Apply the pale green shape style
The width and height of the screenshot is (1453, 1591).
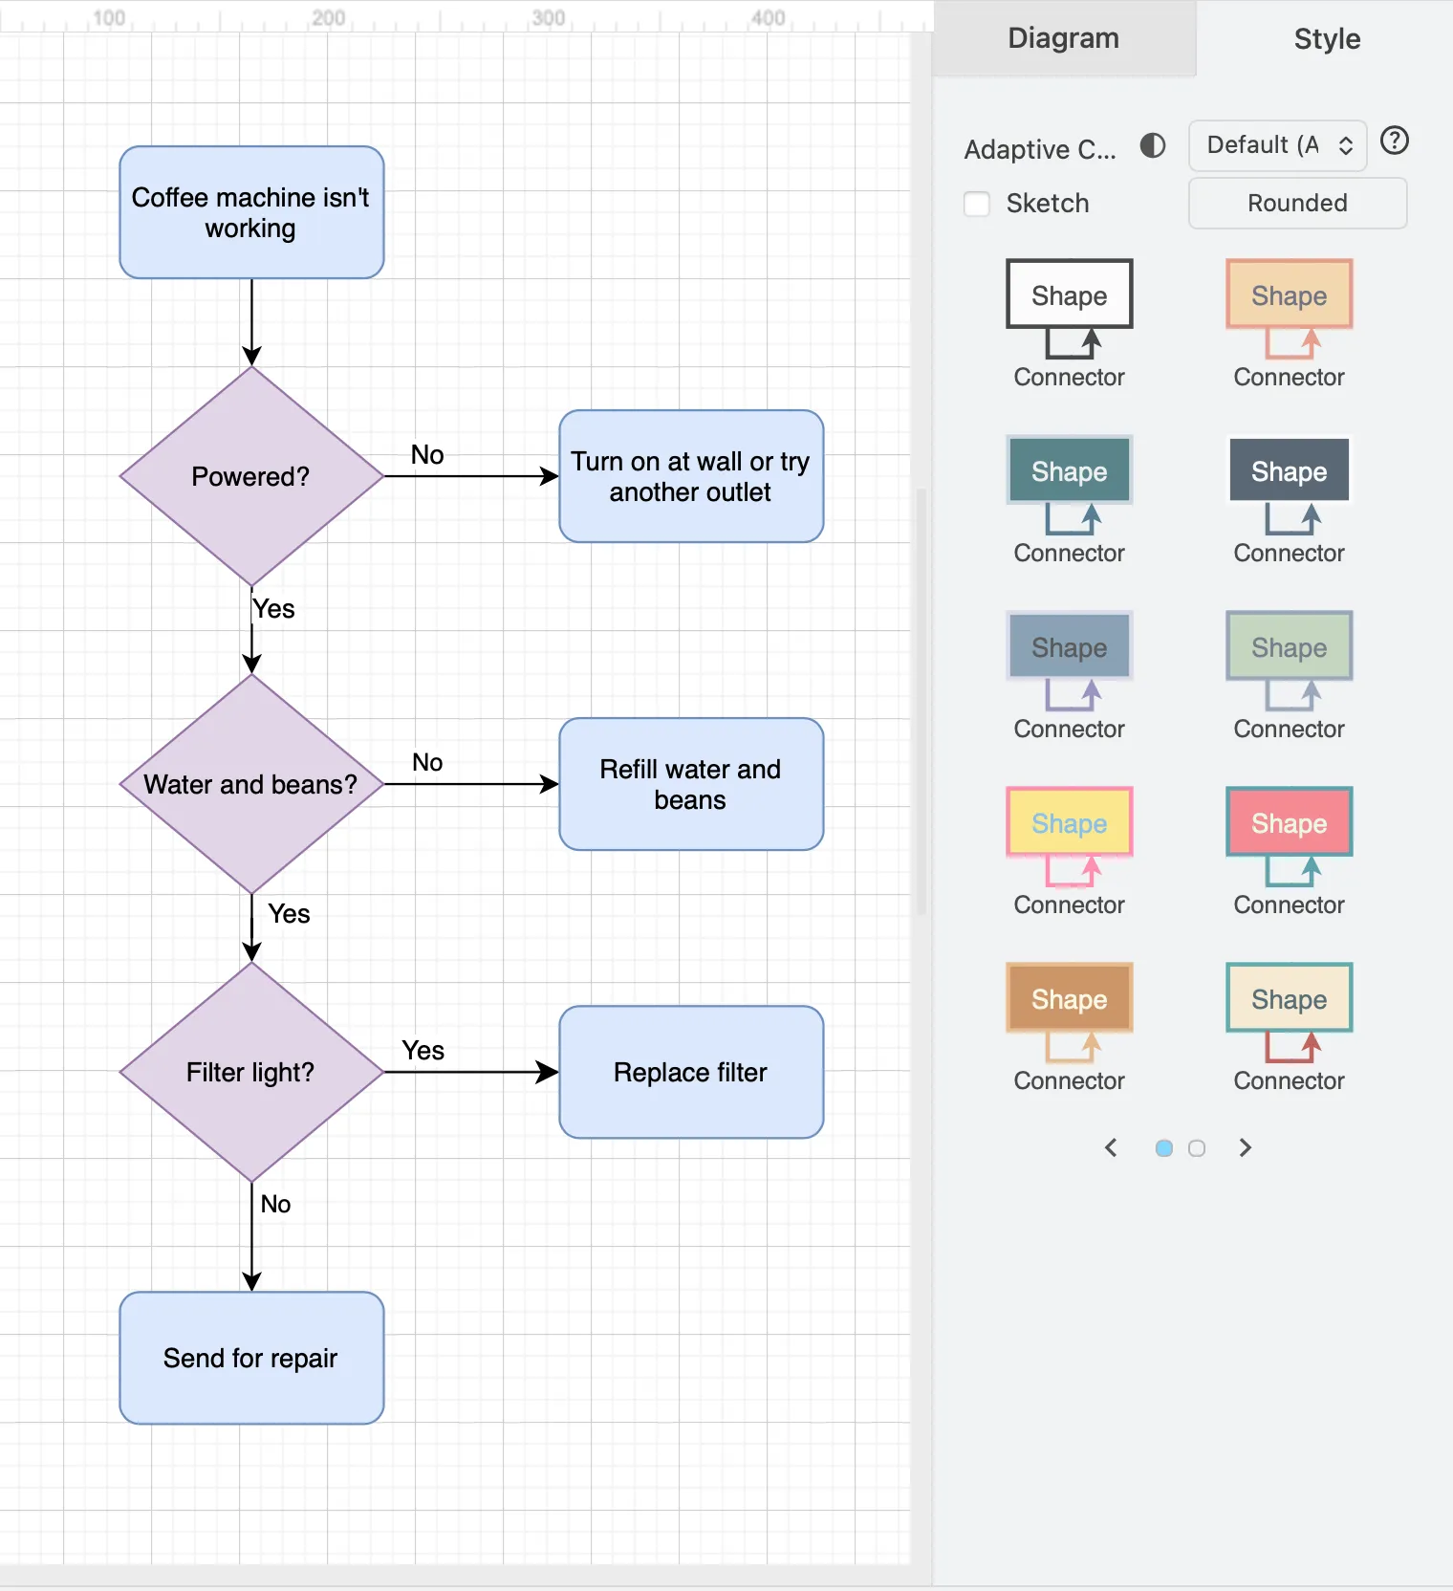point(1289,675)
